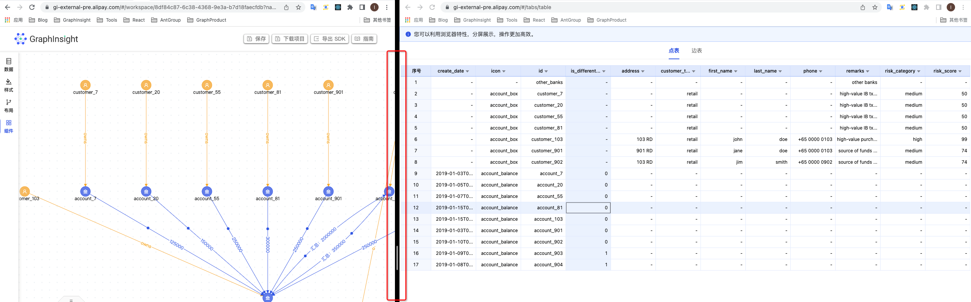Select the customer_81 node icon
Screen dimensions: 971x302
268,85
